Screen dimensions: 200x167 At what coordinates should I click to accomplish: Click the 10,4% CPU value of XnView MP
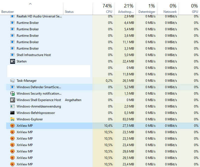point(108,126)
